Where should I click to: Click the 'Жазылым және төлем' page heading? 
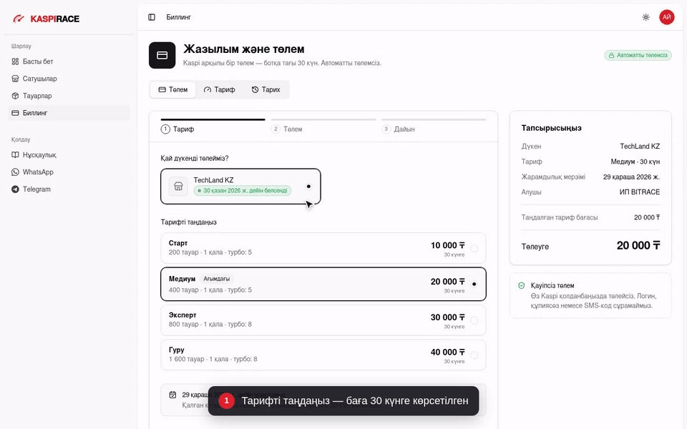[x=244, y=49]
